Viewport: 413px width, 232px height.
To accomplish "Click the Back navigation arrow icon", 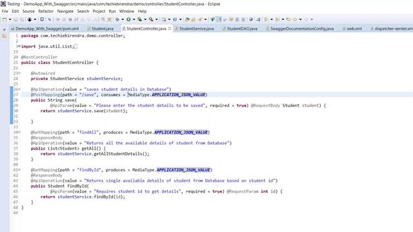I will click(x=295, y=19).
